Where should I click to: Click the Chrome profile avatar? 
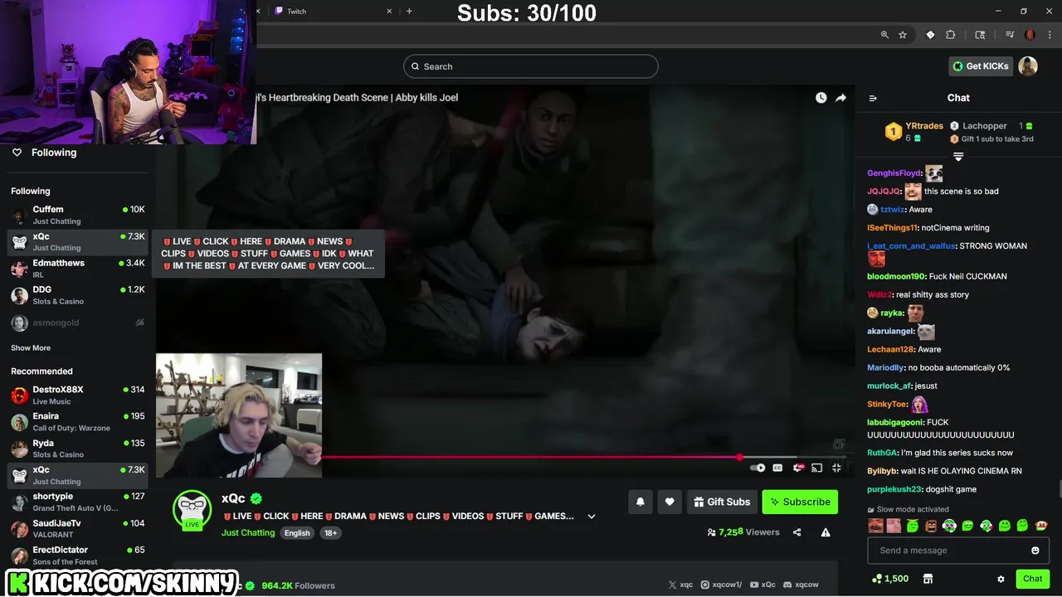coord(1030,35)
